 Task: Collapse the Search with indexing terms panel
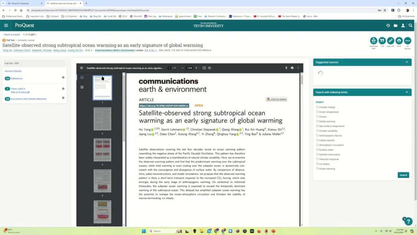(x=407, y=92)
